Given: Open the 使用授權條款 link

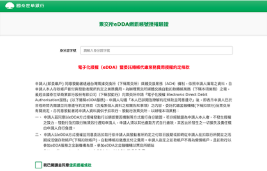Looking at the screenshot, I should click(80, 165).
